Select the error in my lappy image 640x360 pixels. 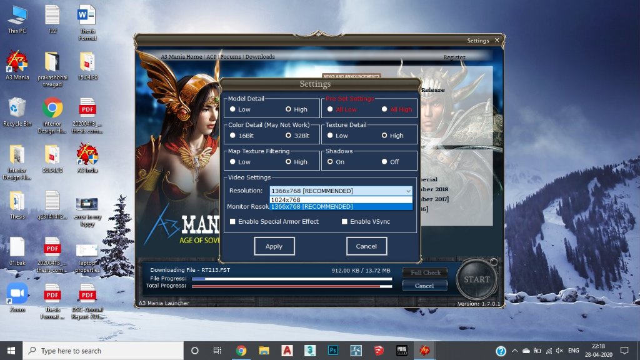(x=87, y=212)
